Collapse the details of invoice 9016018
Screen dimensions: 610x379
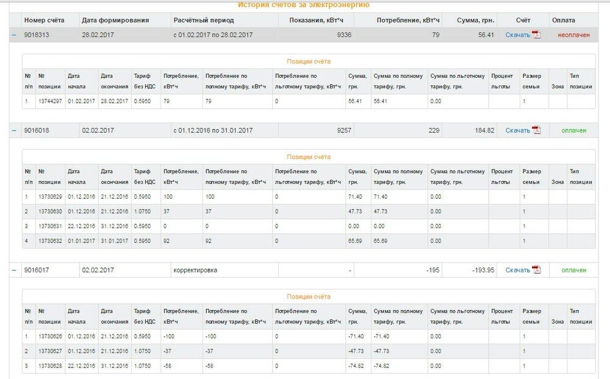pos(15,130)
